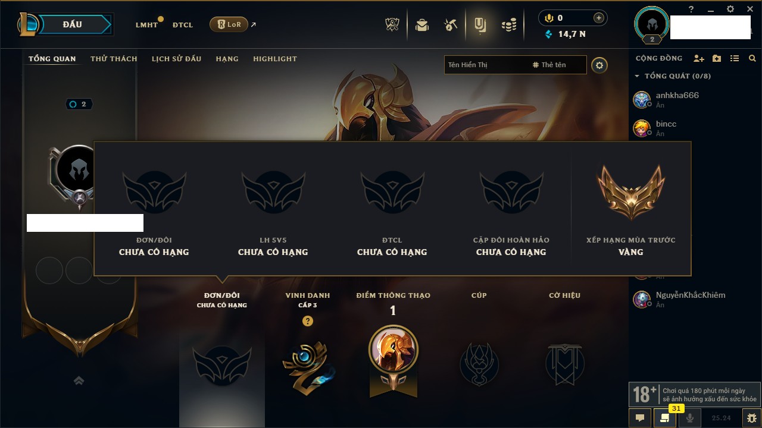The height and width of the screenshot is (428, 762).
Task: Switch to the Thử Thách tab
Action: pos(114,59)
